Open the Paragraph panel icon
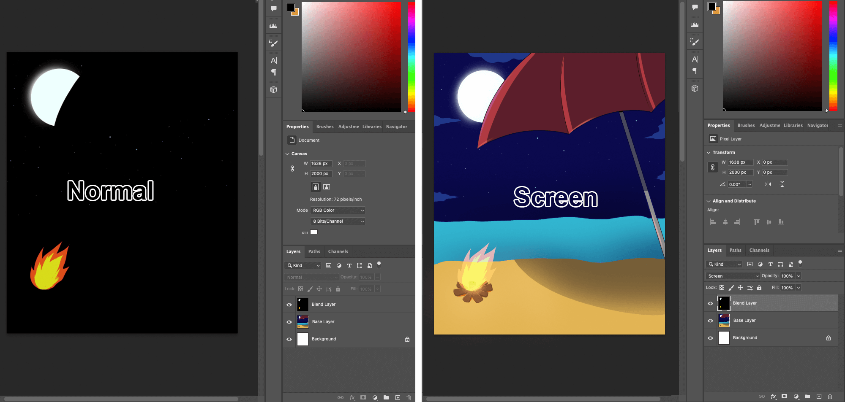845x402 pixels. 273,72
